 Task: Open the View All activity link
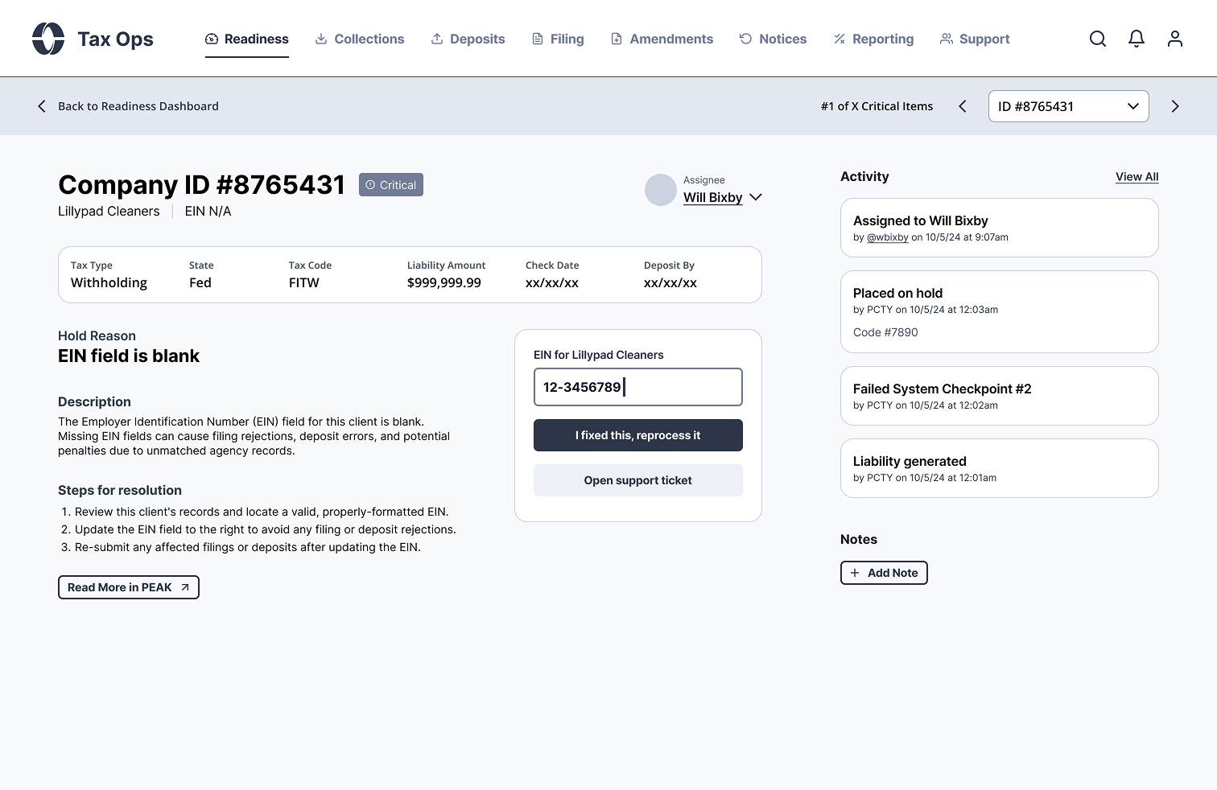pyautogui.click(x=1137, y=177)
